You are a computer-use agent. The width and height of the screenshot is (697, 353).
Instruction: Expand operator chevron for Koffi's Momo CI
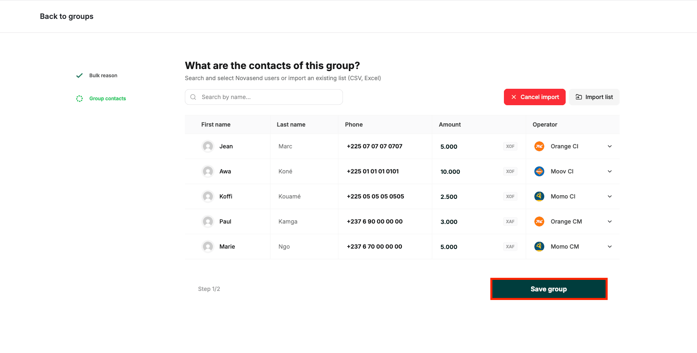point(610,196)
